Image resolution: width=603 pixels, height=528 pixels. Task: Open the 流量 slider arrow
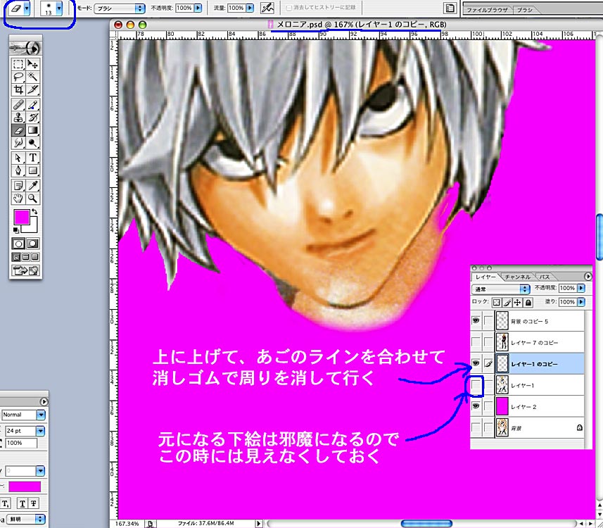250,8
